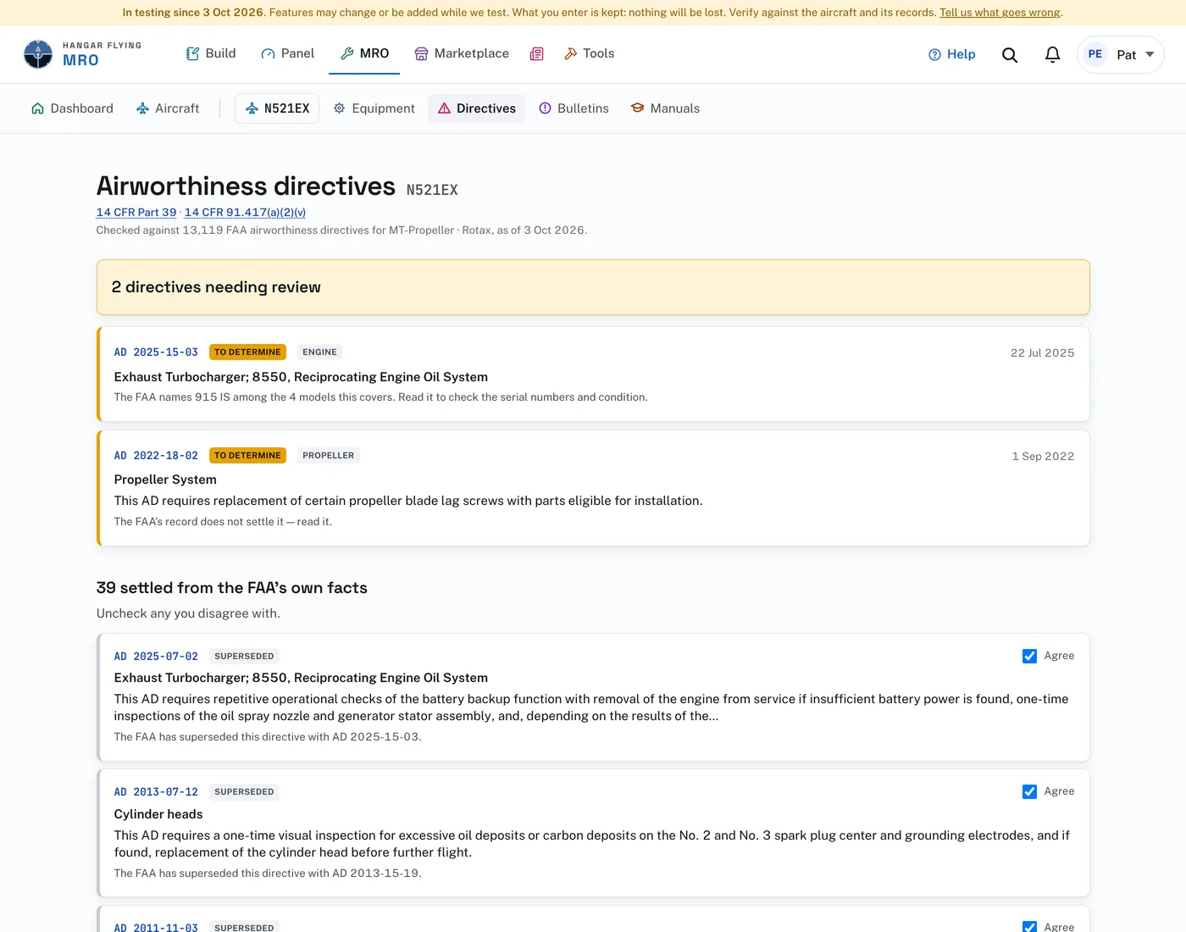
Task: Open the Equipment tab
Action: coord(374,108)
